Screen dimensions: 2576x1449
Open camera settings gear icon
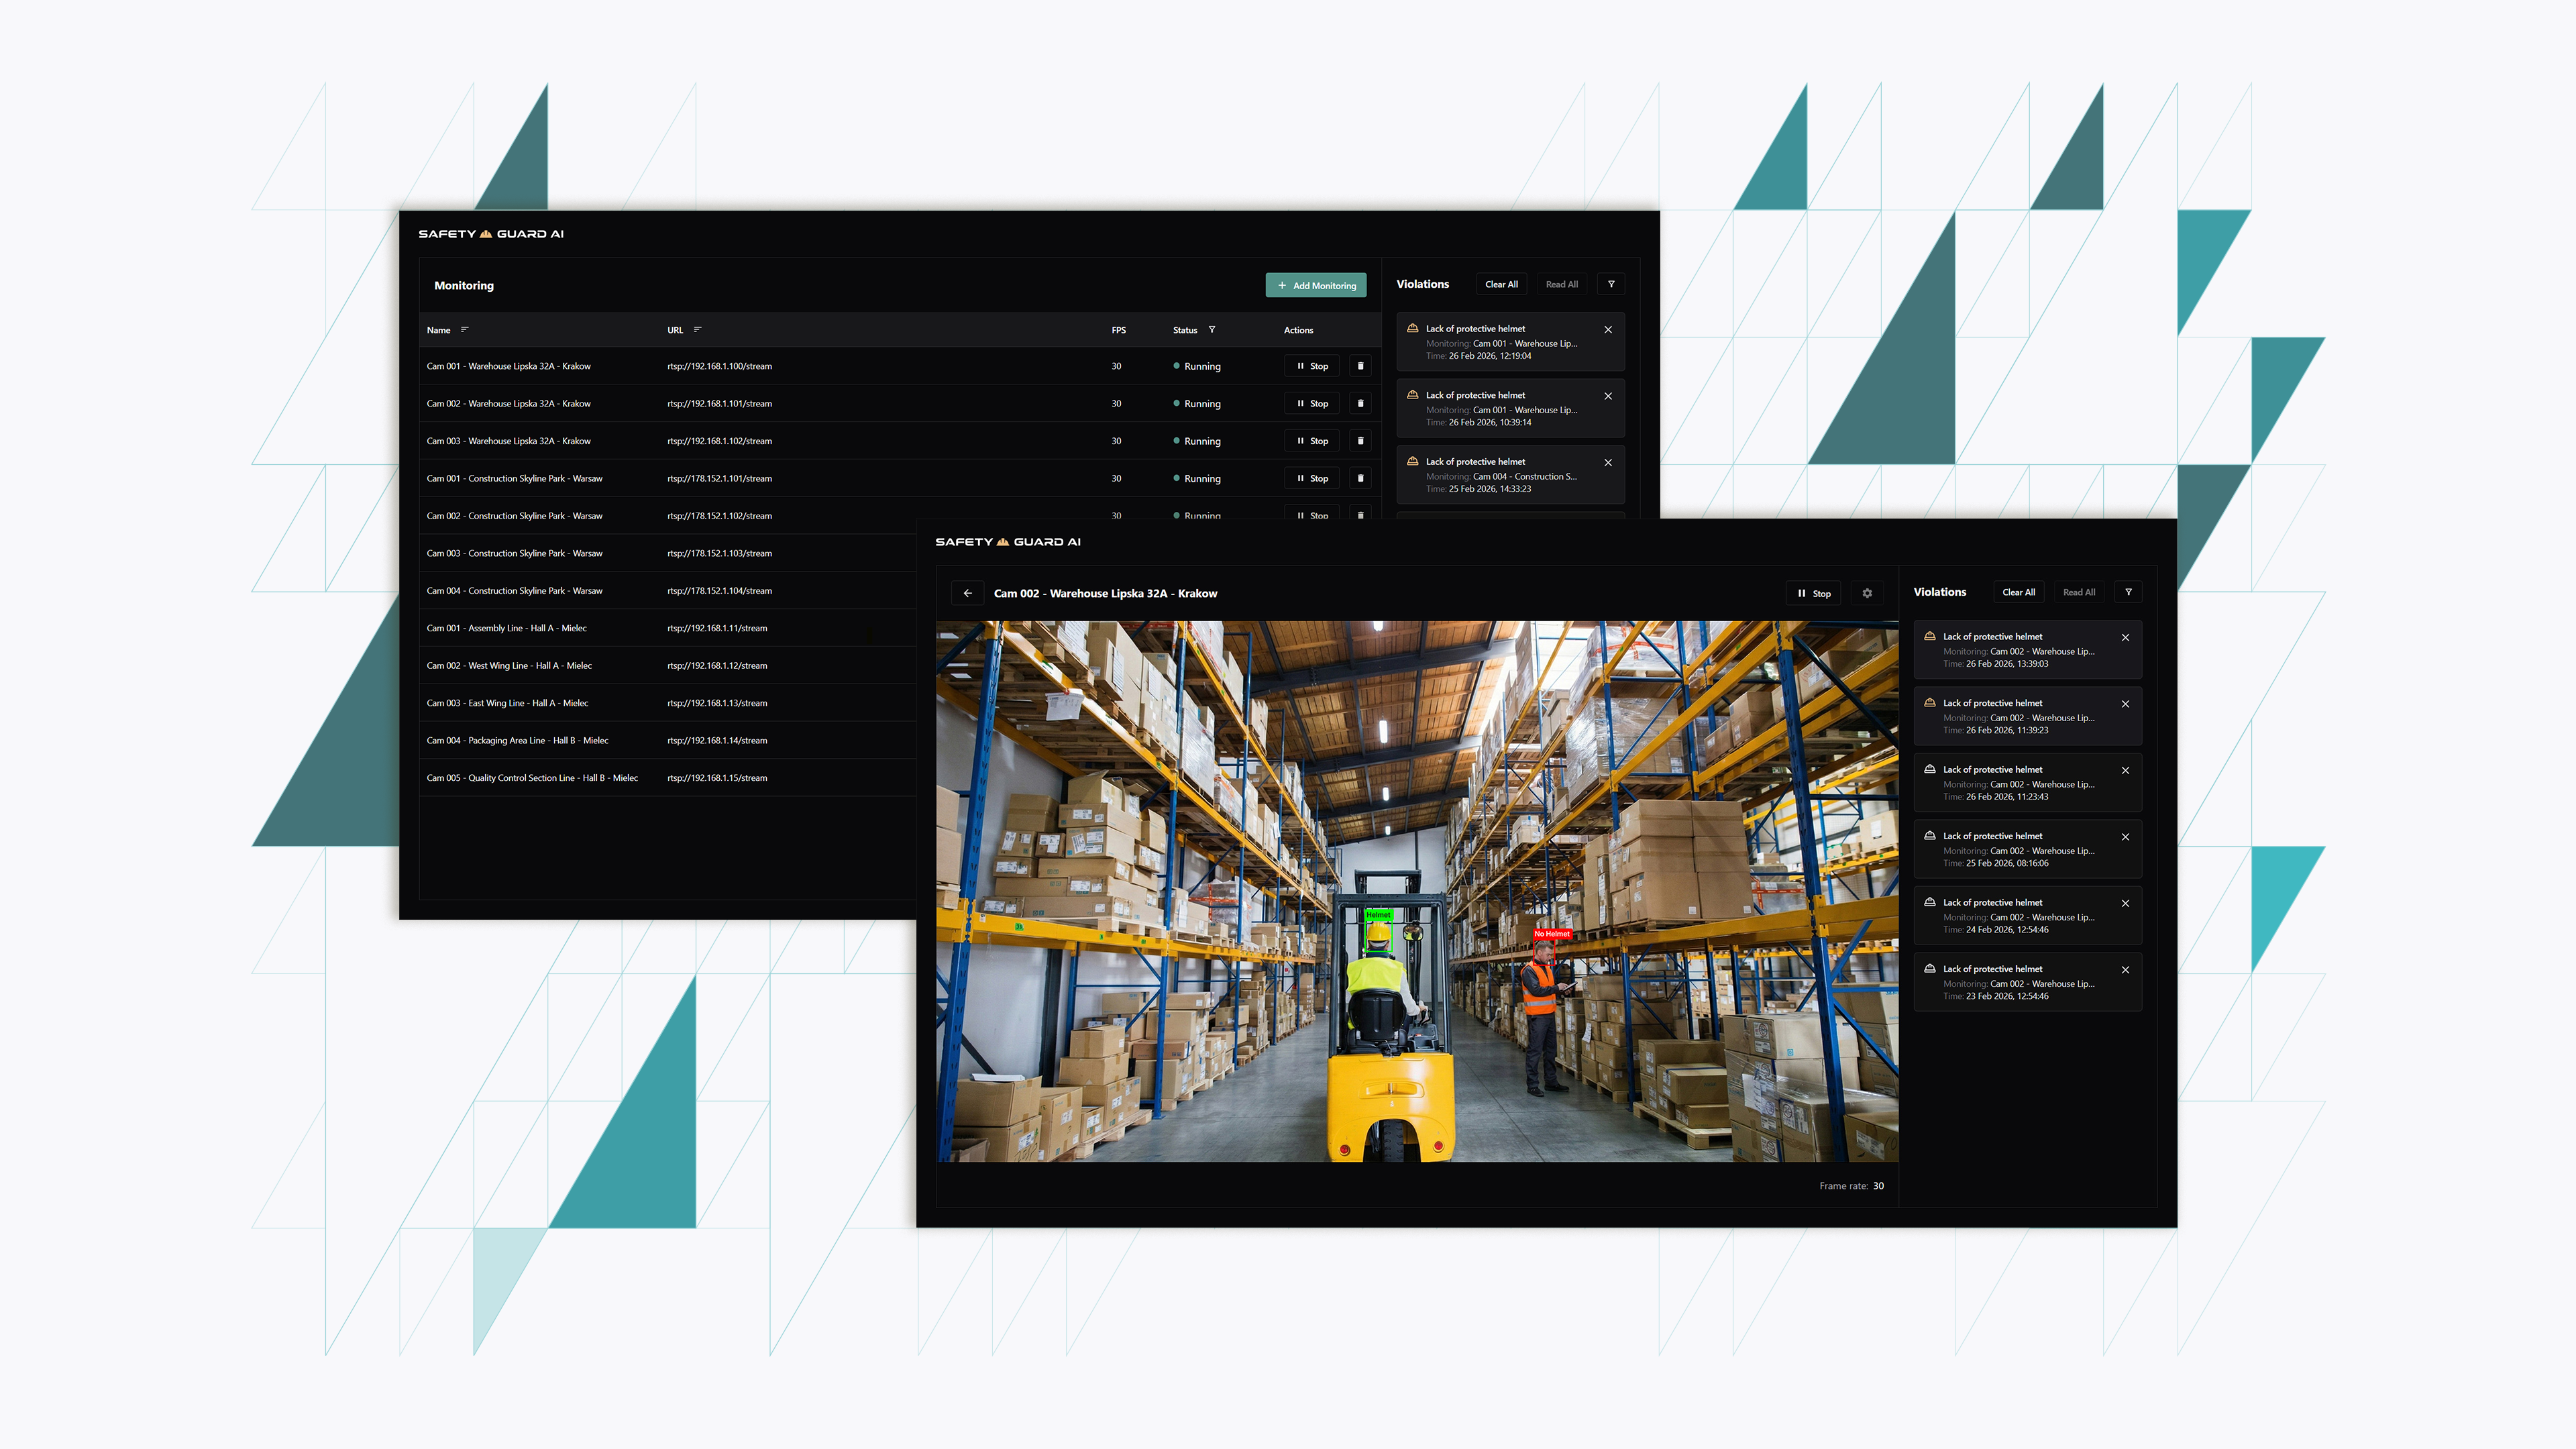pos(1867,593)
